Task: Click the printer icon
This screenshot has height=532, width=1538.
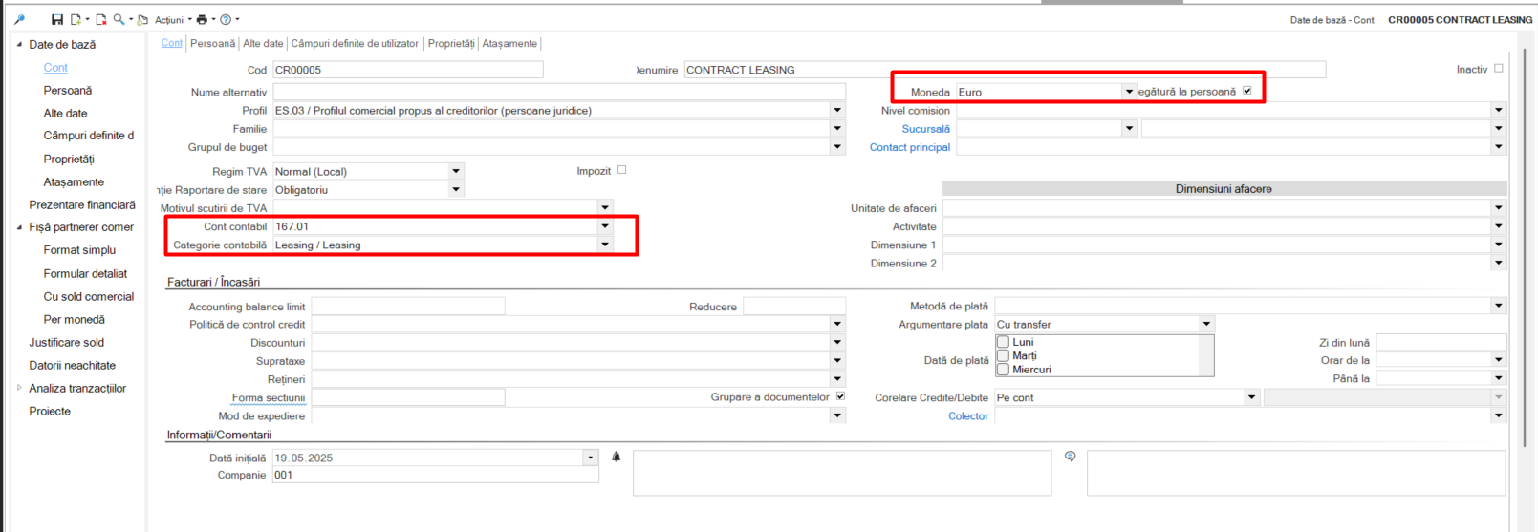Action: coord(202,19)
